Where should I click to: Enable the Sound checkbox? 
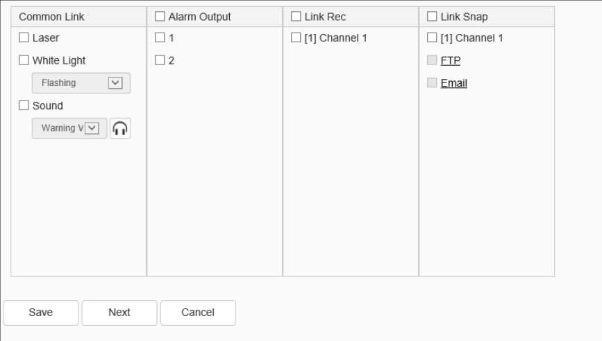point(24,105)
